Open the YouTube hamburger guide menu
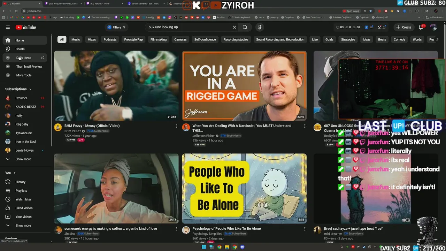The width and height of the screenshot is (446, 251). coord(8,27)
